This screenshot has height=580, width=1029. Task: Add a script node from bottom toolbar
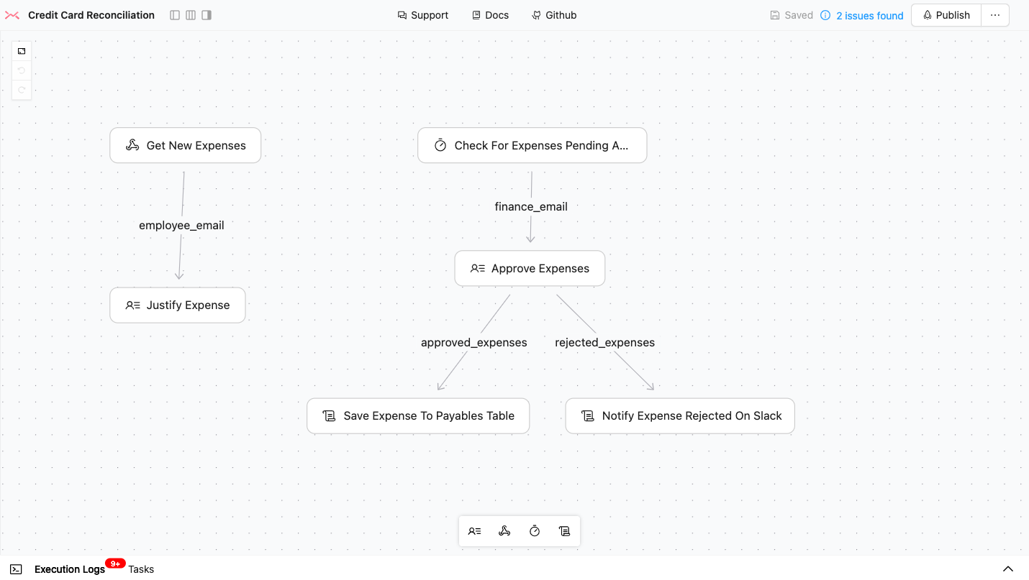click(x=565, y=531)
